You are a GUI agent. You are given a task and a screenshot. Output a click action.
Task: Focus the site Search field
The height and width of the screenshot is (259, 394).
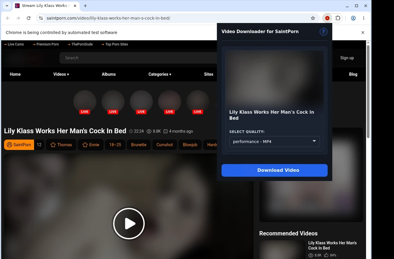click(138, 58)
